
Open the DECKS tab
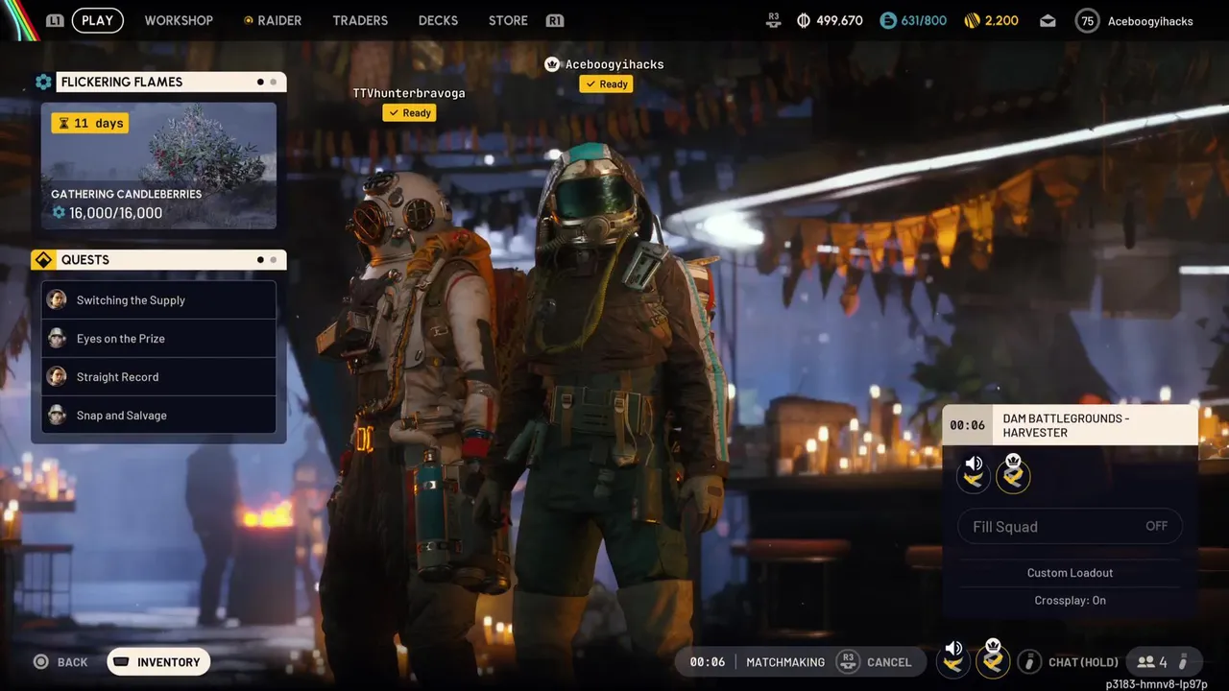[x=438, y=20]
